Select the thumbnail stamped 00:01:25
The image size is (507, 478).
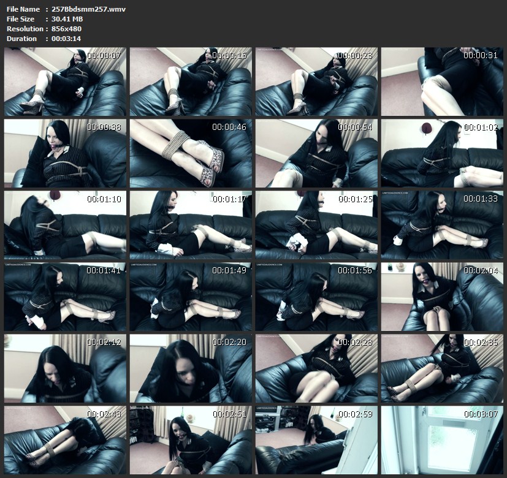[x=316, y=225]
